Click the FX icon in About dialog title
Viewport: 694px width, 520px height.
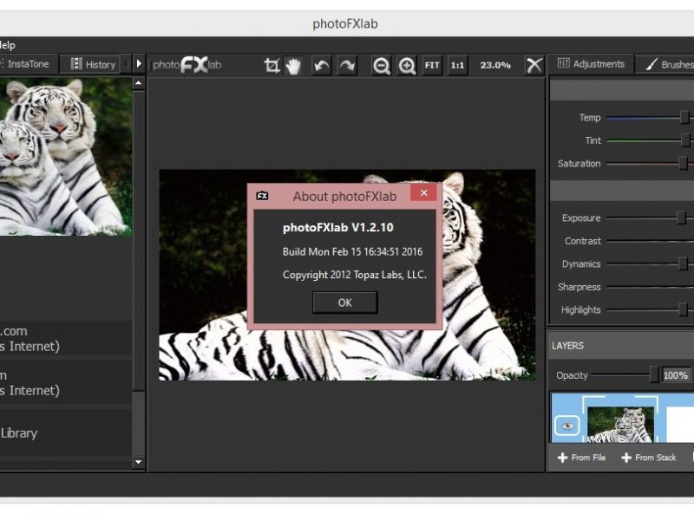pyautogui.click(x=262, y=196)
